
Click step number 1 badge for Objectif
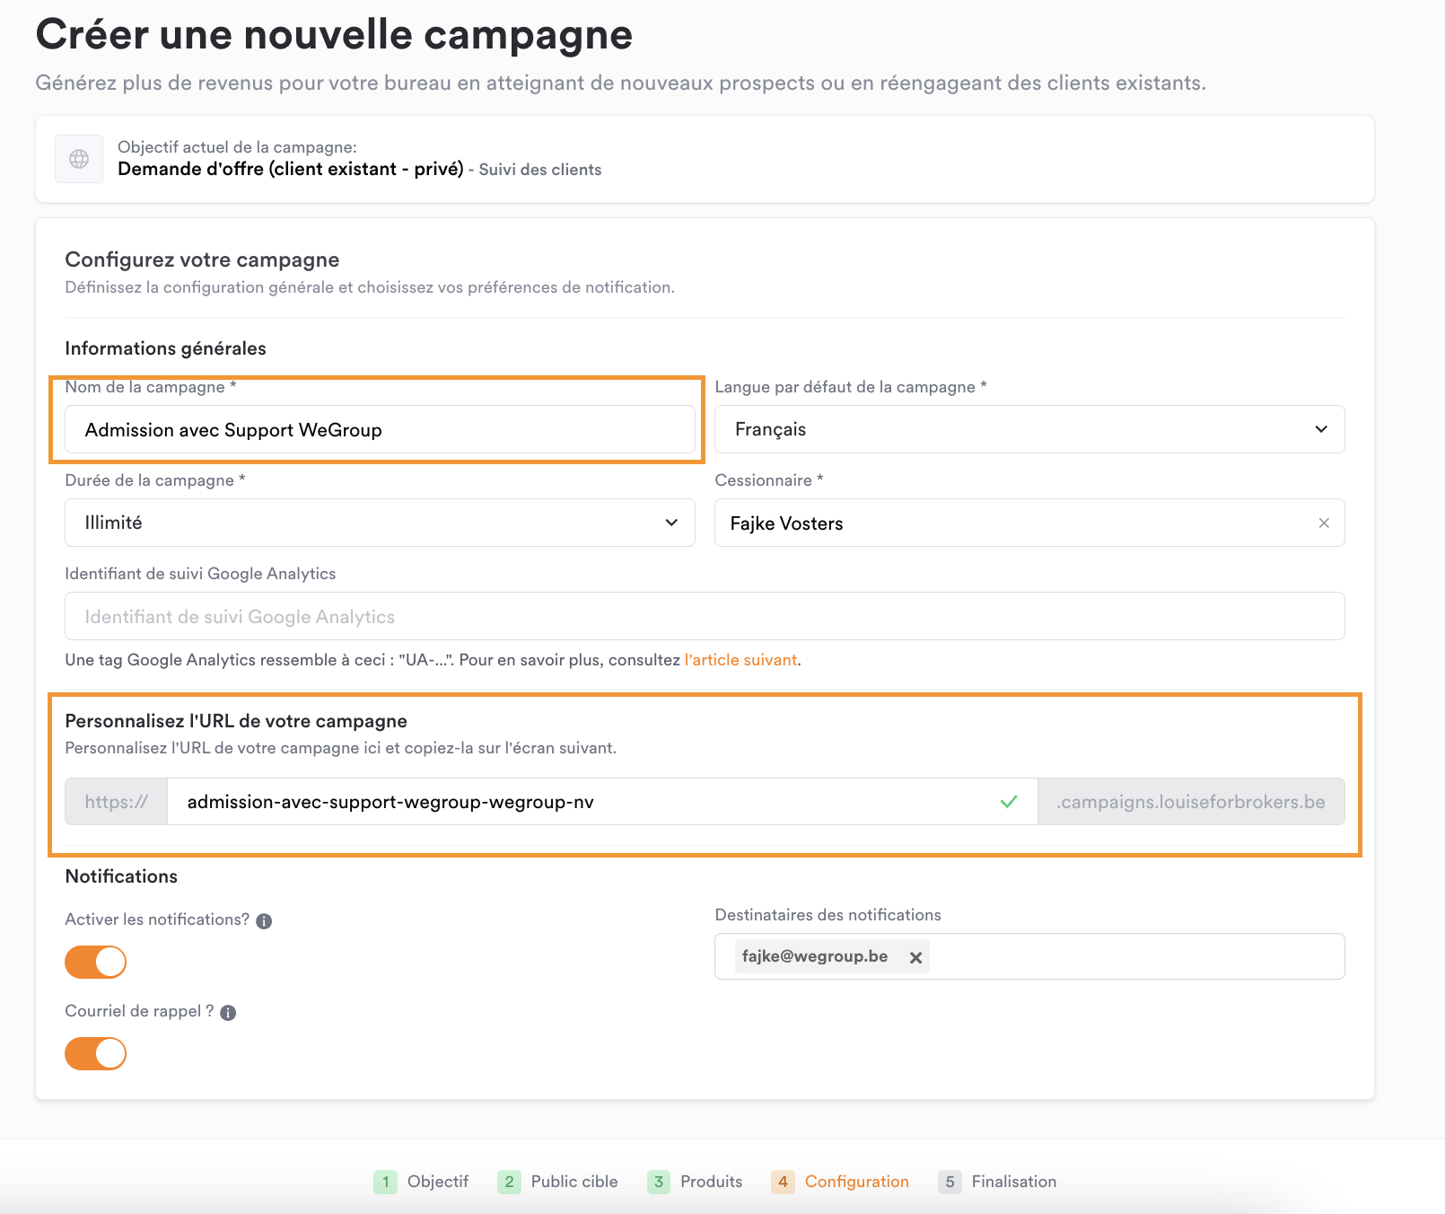(x=385, y=1182)
